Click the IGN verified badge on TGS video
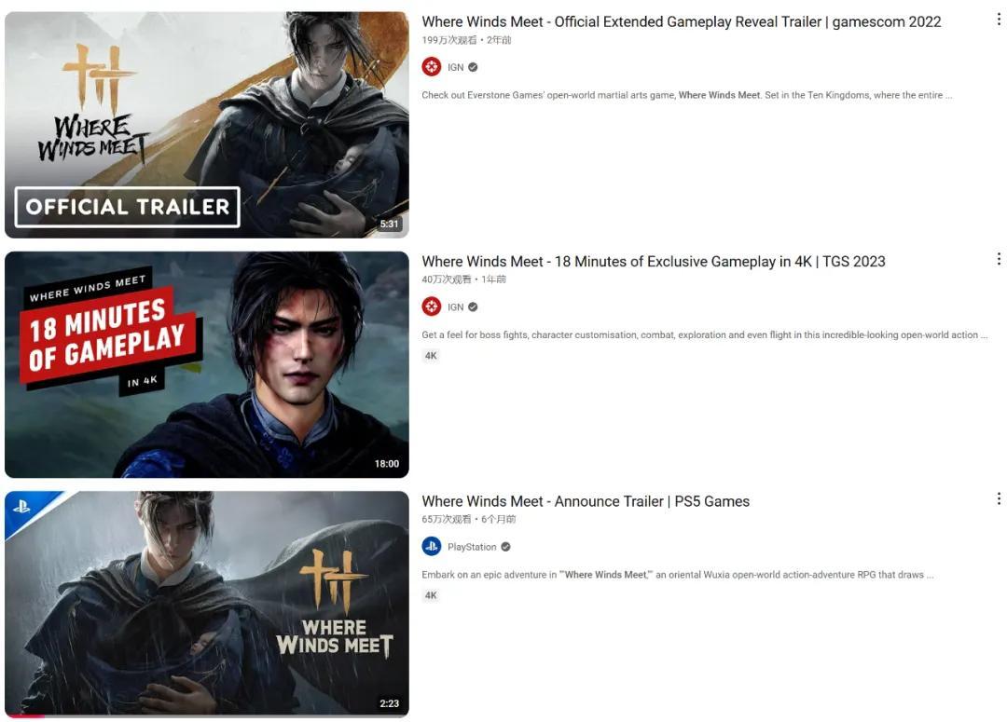Screen dimensions: 1007x722 pos(473,307)
